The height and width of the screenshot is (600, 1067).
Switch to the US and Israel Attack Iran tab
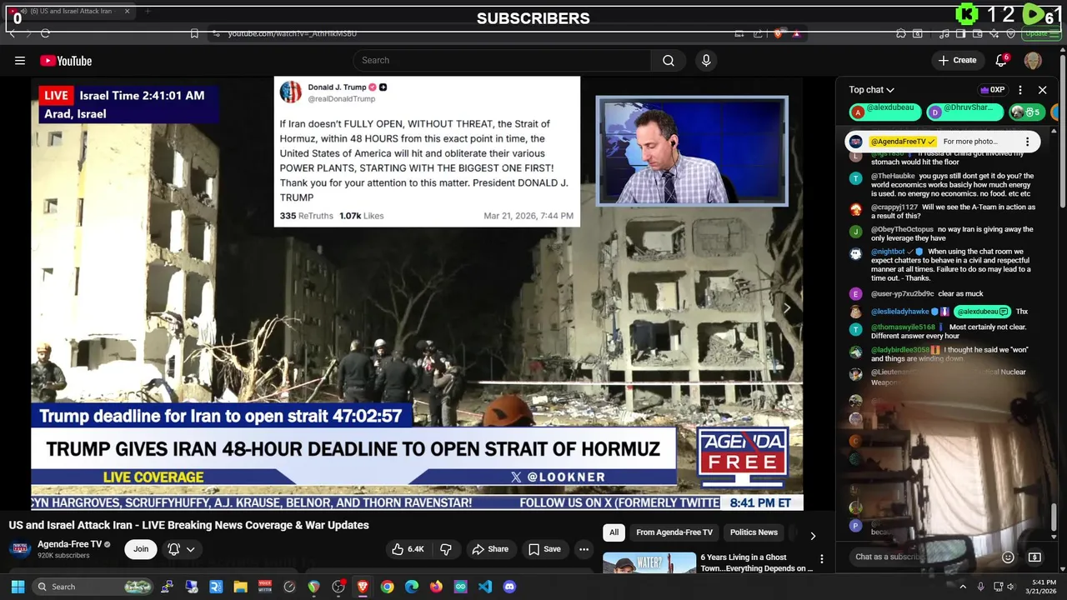(70, 12)
